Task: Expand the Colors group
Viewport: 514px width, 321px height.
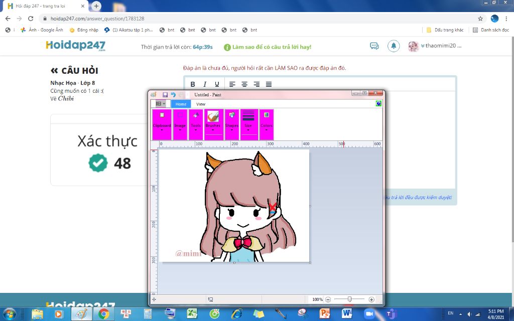Action: [x=267, y=125]
